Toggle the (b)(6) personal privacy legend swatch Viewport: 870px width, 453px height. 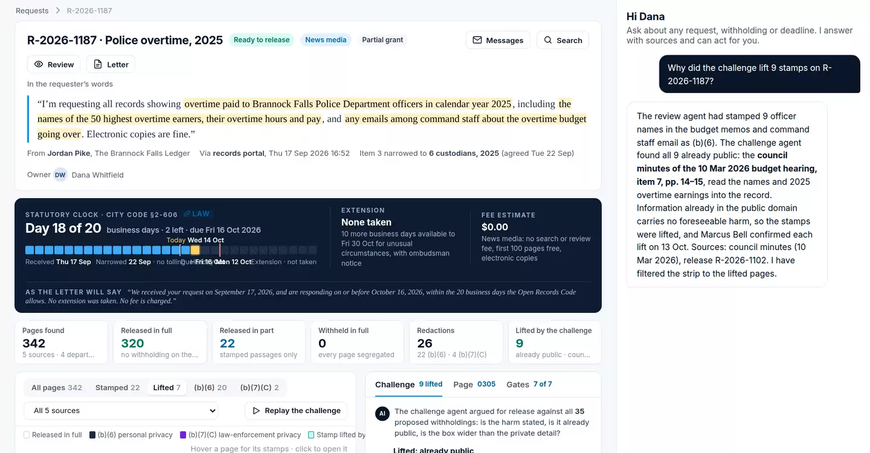pyautogui.click(x=92, y=435)
